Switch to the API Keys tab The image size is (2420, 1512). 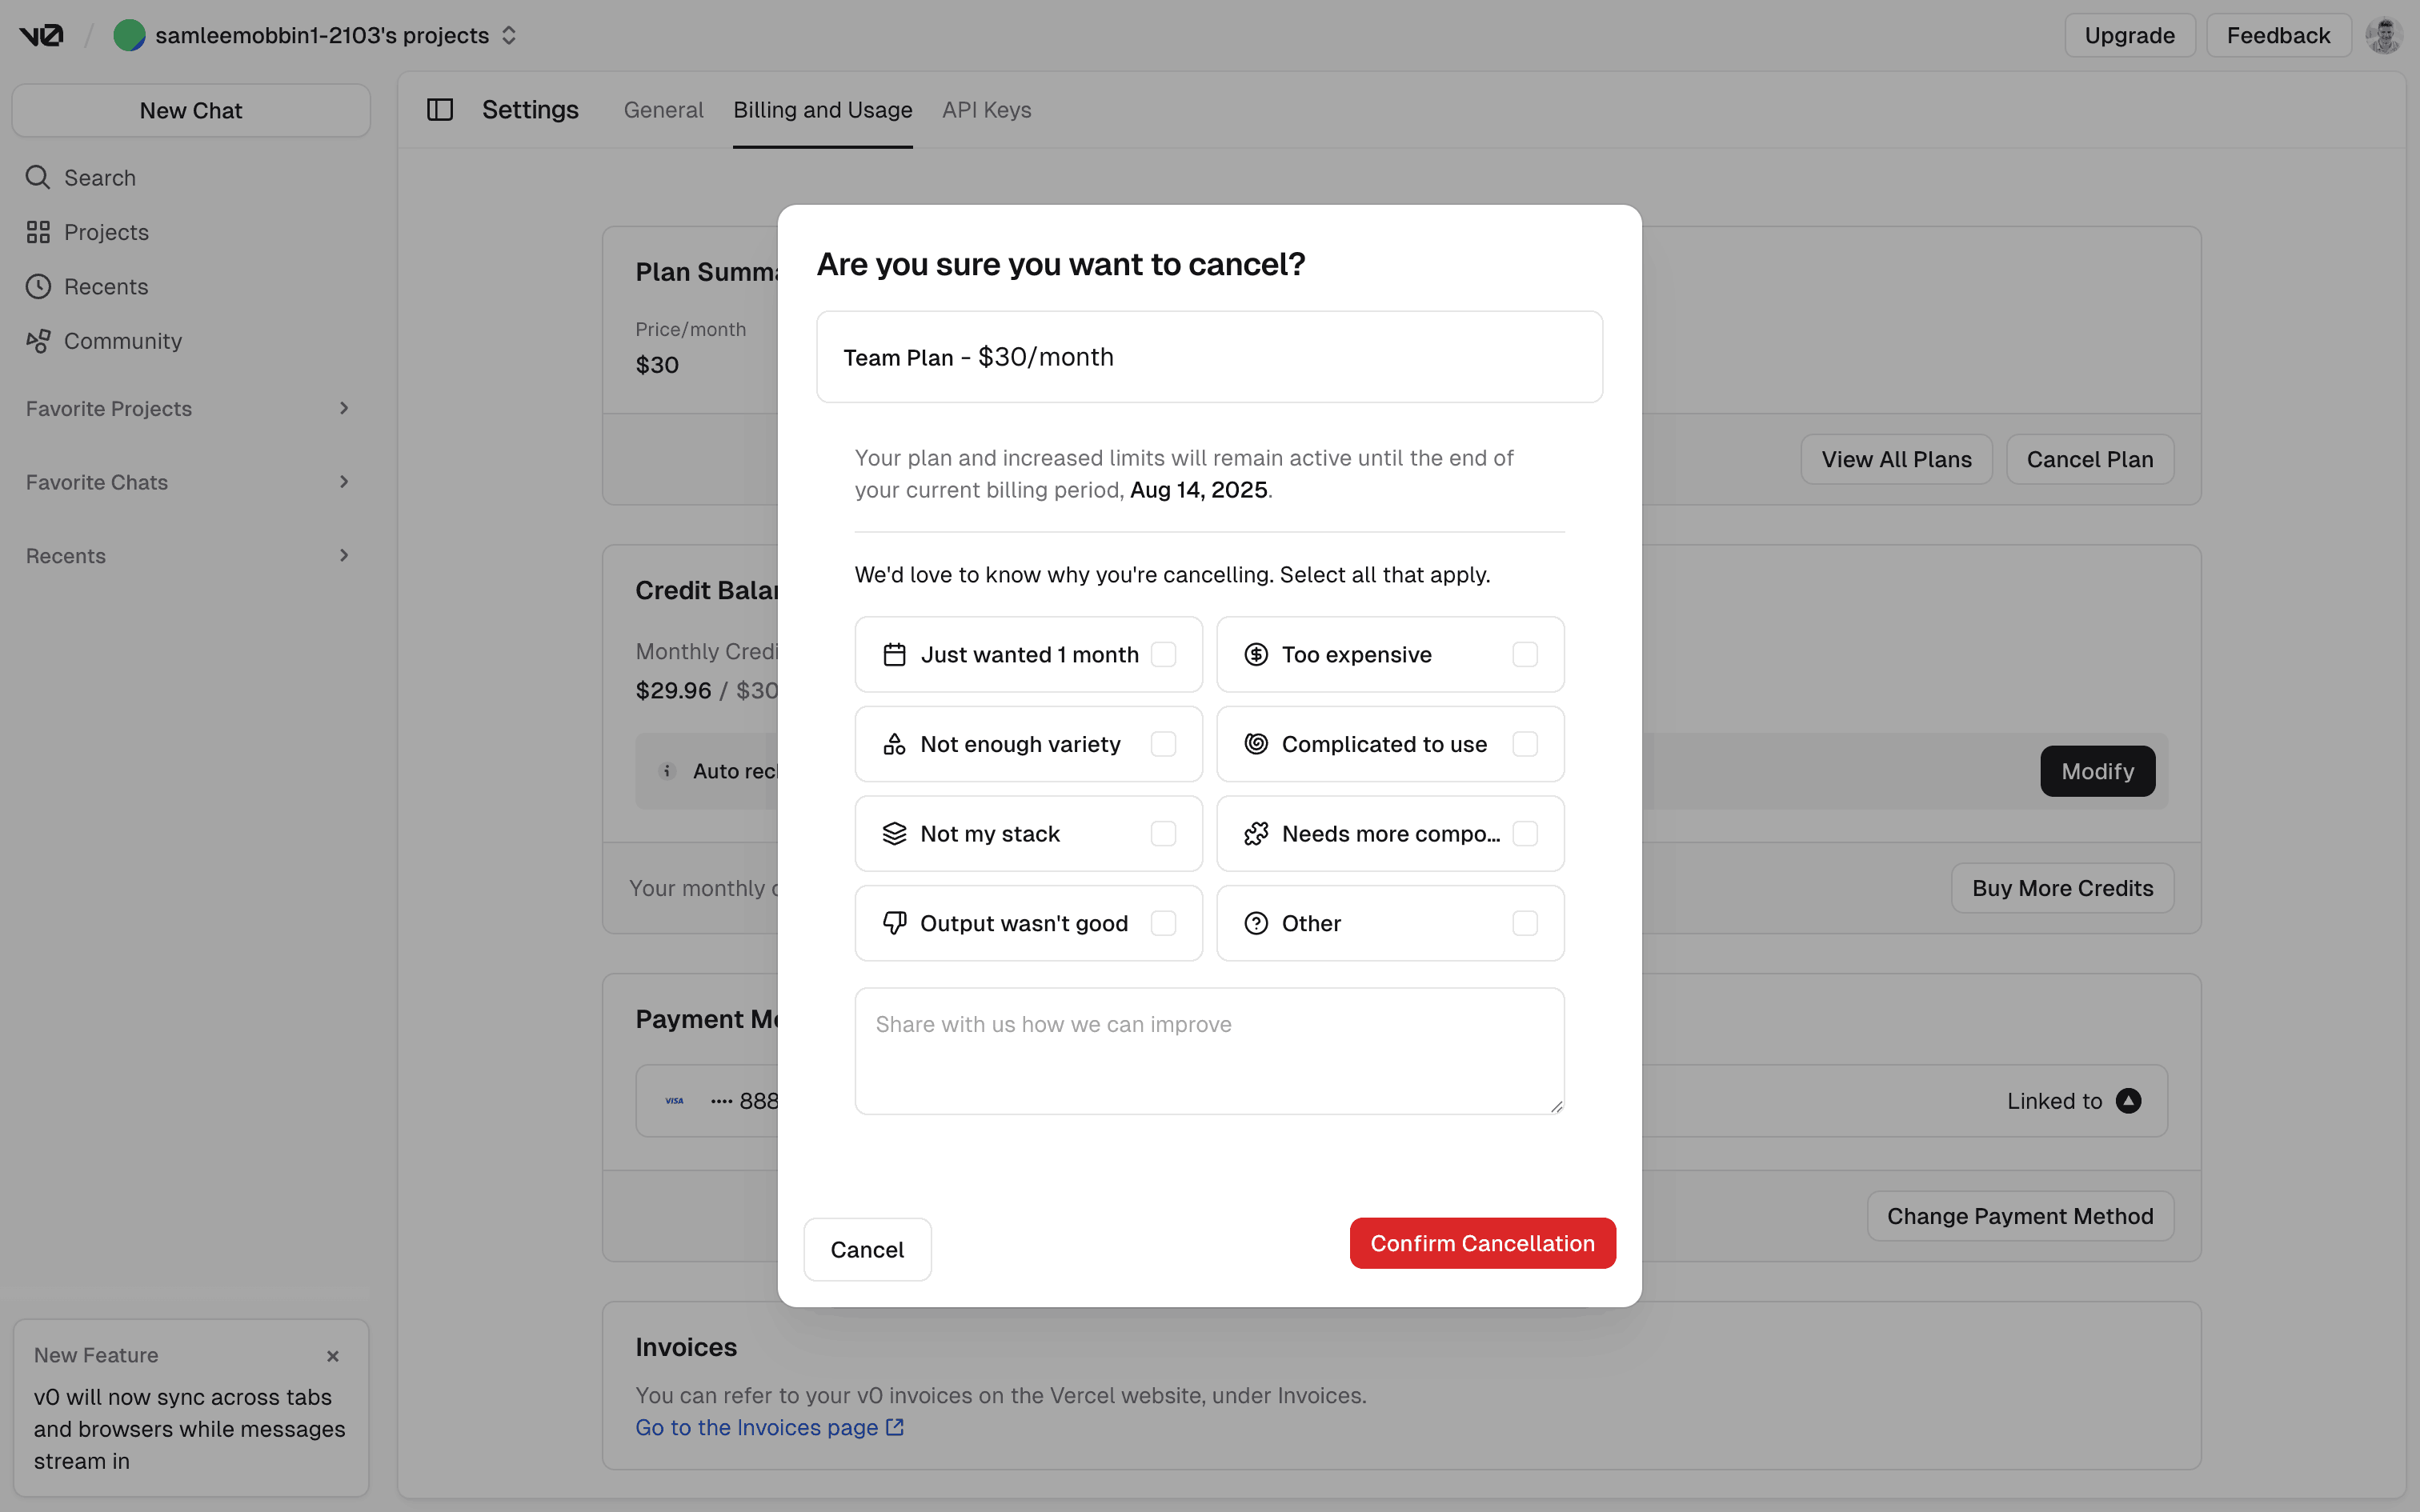986,110
